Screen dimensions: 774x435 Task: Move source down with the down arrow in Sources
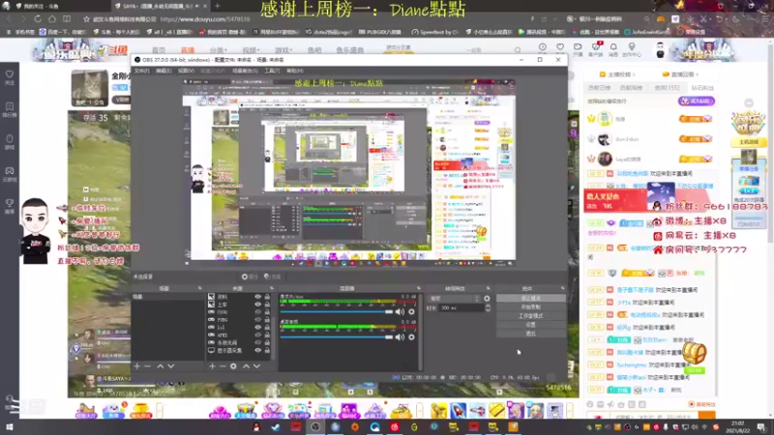point(256,366)
